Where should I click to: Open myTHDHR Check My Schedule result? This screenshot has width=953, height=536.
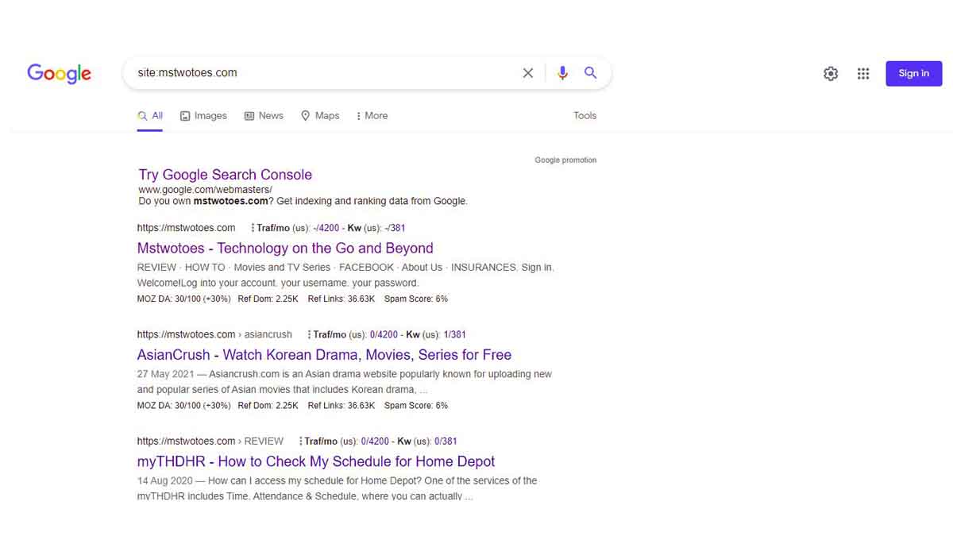pos(316,461)
